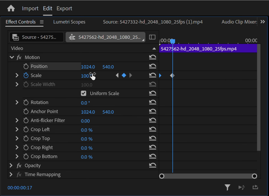This screenshot has width=269, height=196.
Task: Switch to the Edit tab
Action: (x=47, y=8)
